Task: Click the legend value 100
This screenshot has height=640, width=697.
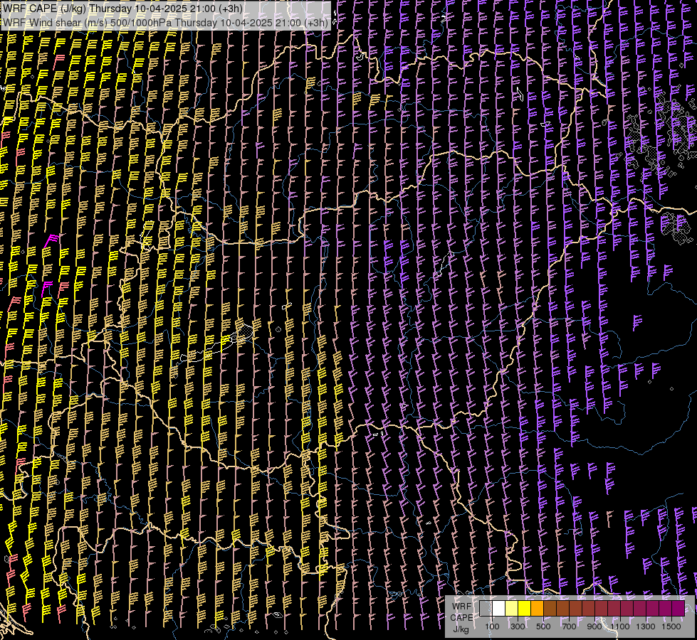Action: click(492, 626)
